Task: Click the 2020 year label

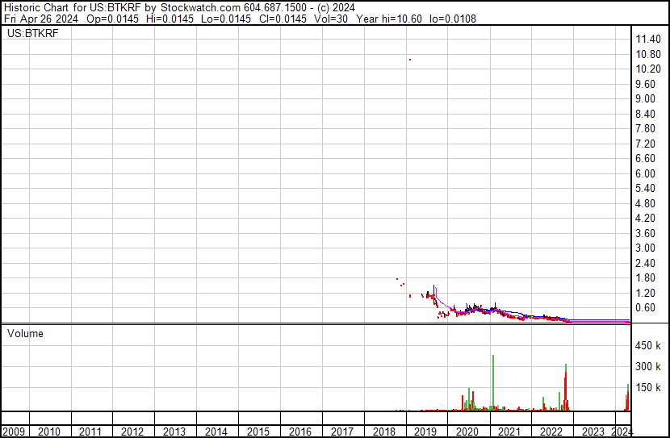Action: tap(467, 432)
